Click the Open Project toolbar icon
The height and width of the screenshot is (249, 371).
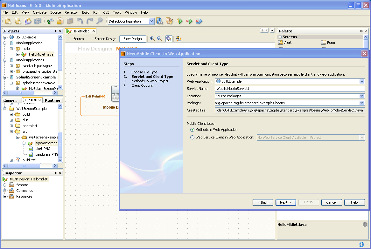[28, 21]
